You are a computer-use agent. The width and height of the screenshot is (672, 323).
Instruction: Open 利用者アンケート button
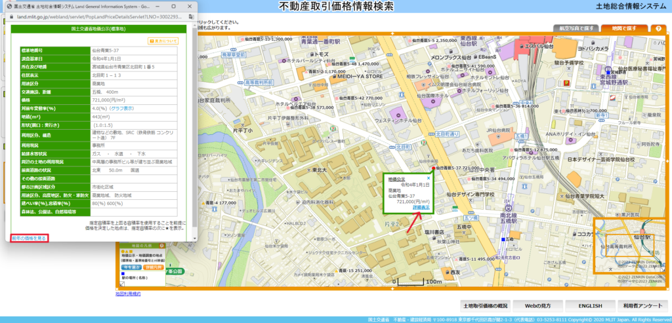[642, 306]
